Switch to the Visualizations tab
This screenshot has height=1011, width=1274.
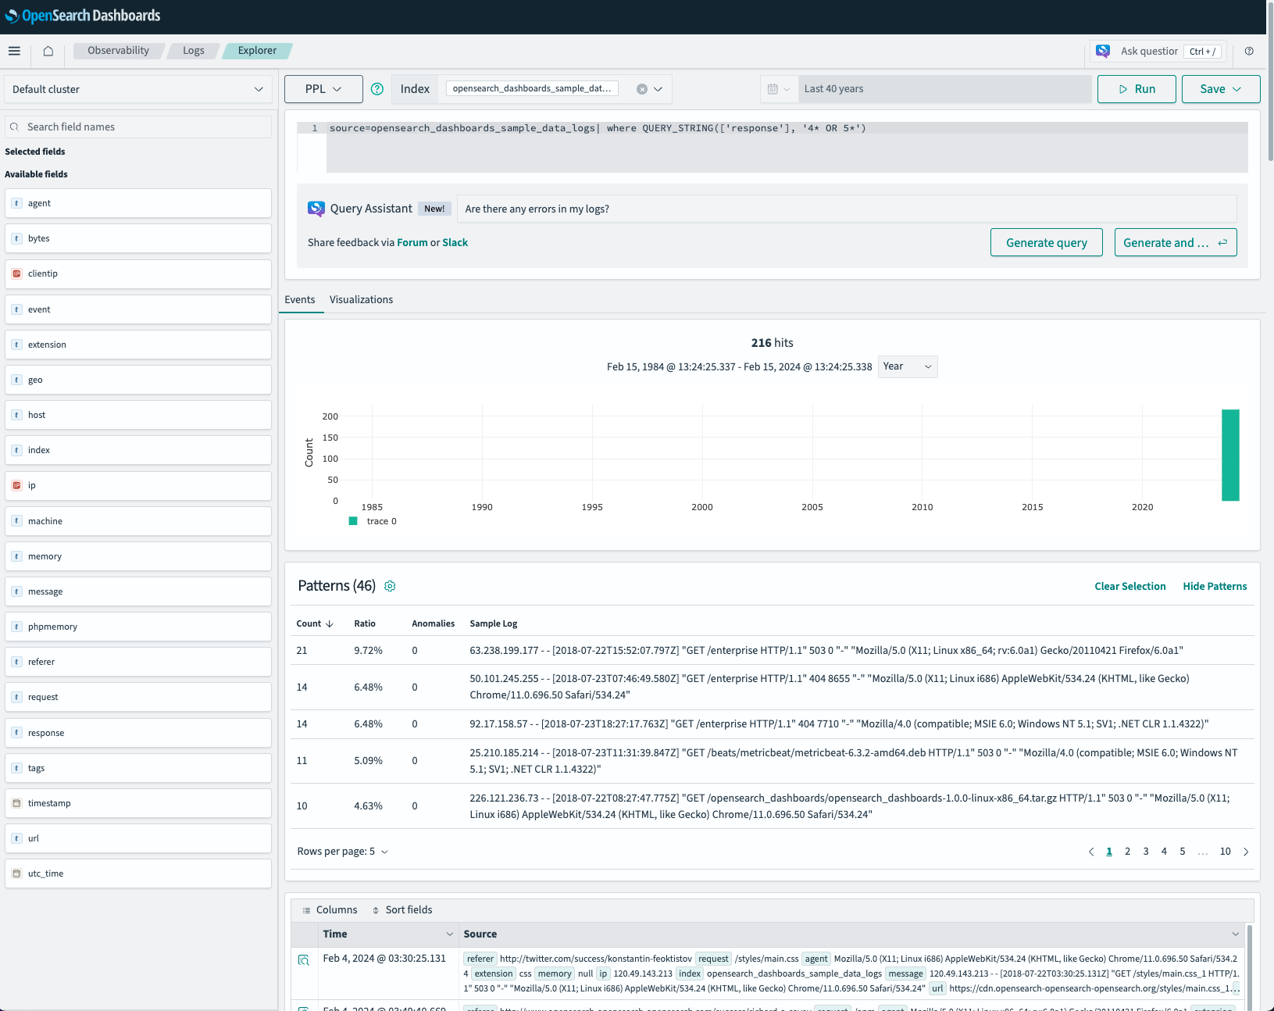(361, 299)
